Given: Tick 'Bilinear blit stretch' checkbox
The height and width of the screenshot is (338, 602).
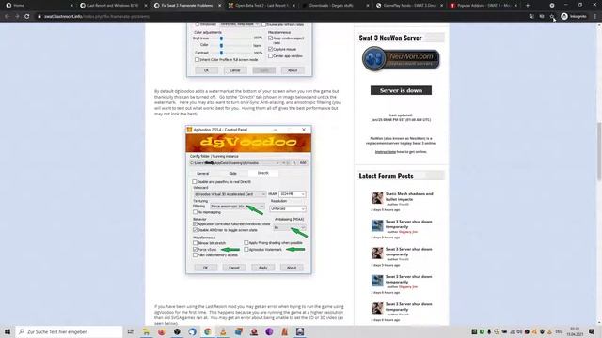Looking at the screenshot, I should click(195, 243).
